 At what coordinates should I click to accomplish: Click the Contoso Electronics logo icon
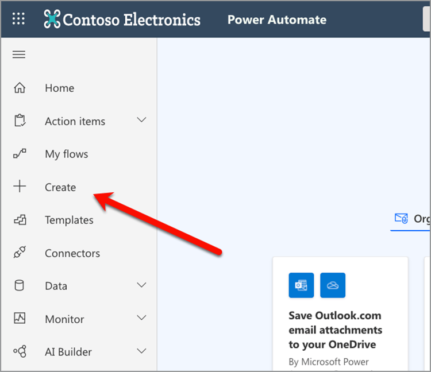coord(52,19)
